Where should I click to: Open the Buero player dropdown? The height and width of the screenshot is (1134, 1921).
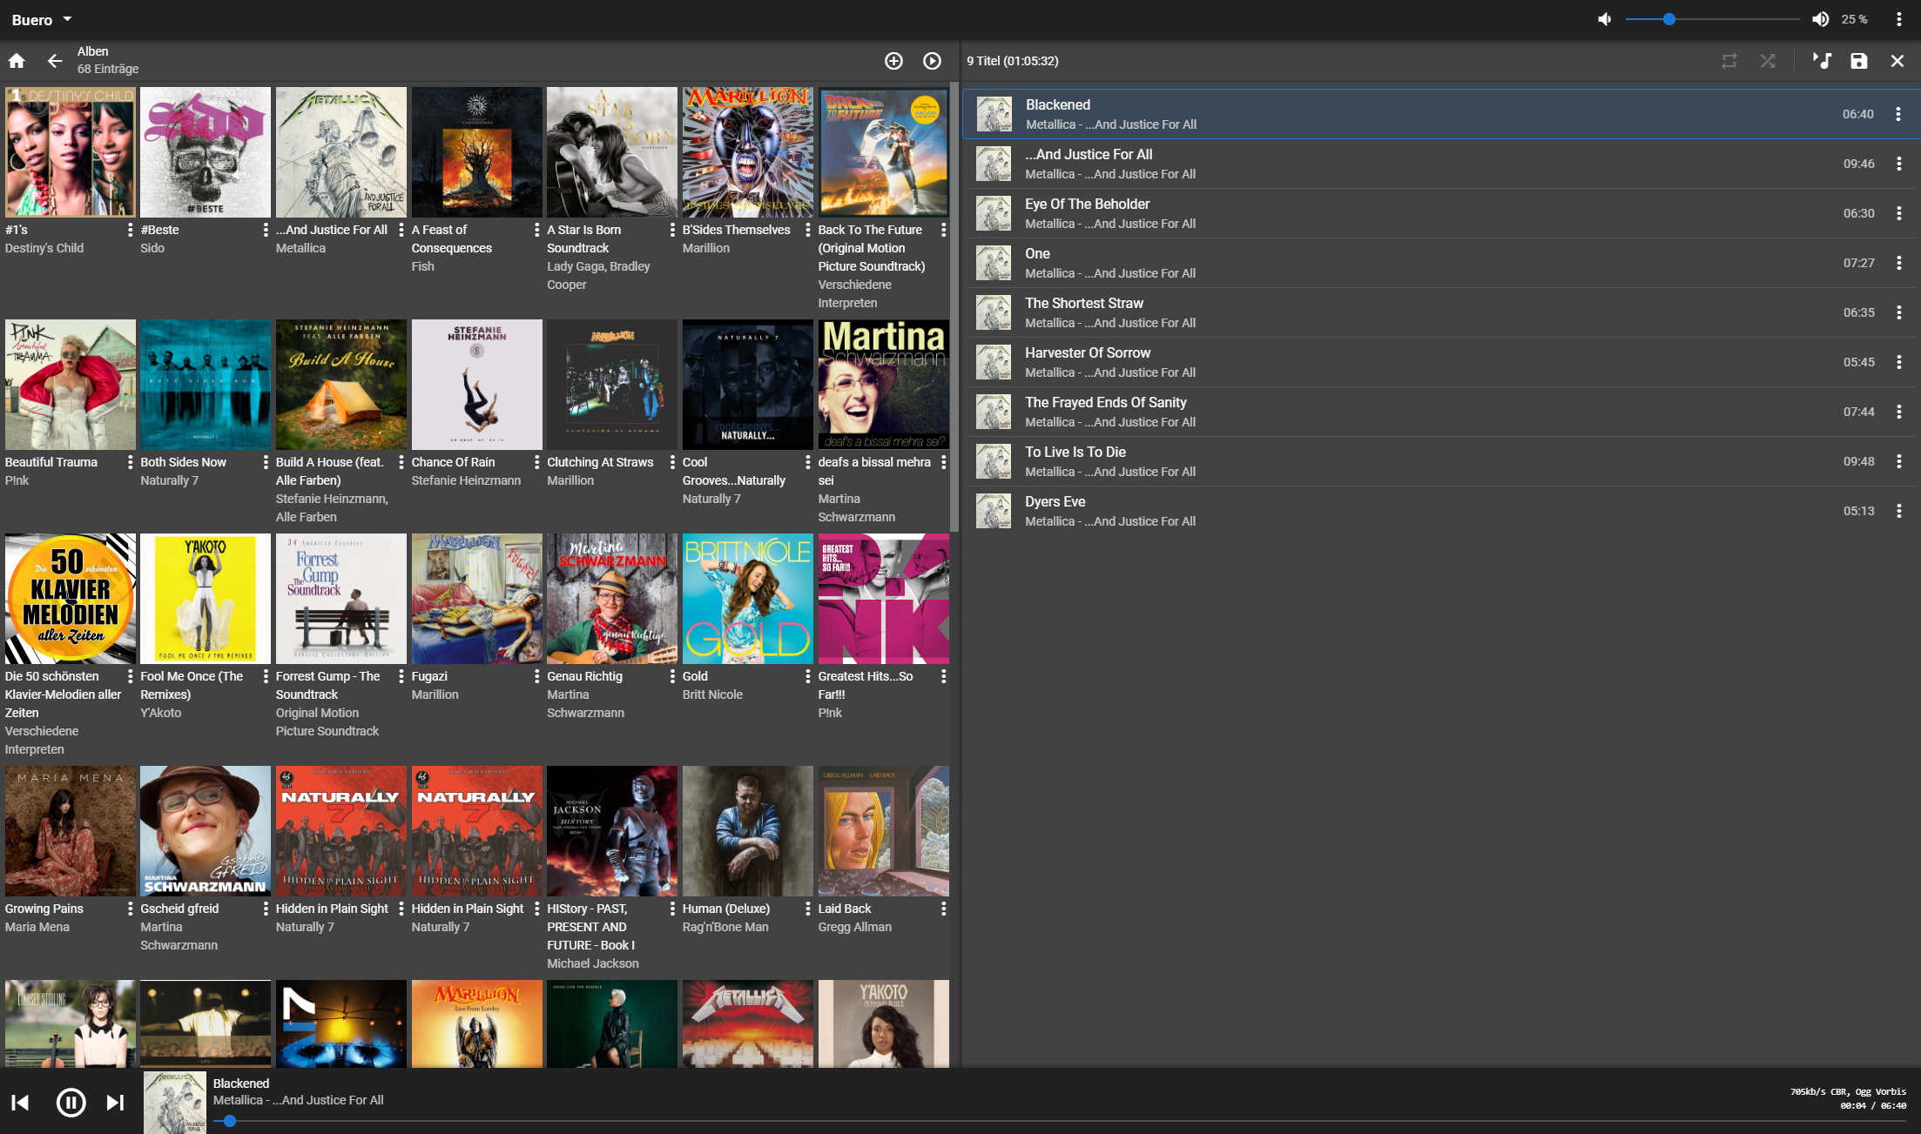click(42, 19)
